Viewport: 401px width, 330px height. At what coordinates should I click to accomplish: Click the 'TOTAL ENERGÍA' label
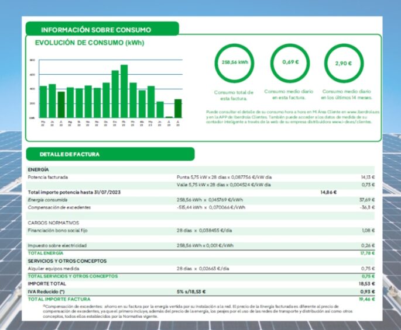tap(46, 253)
